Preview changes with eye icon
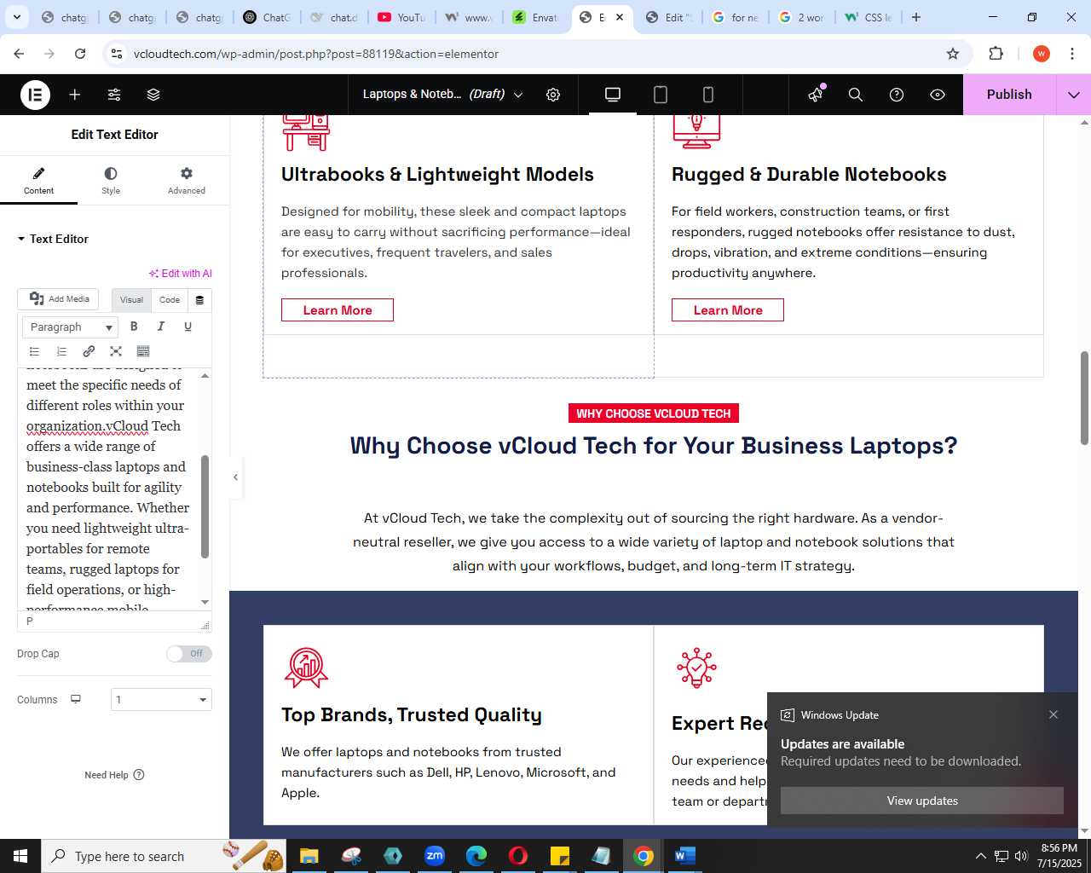This screenshot has height=873, width=1091. pyautogui.click(x=938, y=95)
